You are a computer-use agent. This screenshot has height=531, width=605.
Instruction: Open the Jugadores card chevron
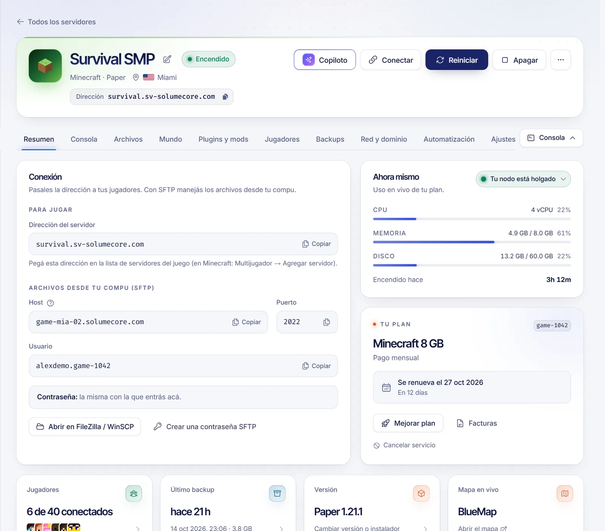tap(138, 528)
